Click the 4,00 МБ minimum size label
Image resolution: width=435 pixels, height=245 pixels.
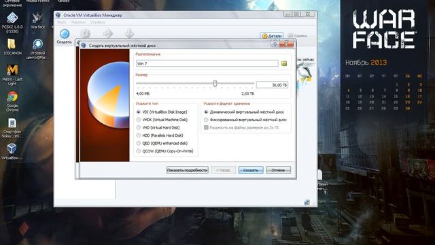tap(143, 94)
